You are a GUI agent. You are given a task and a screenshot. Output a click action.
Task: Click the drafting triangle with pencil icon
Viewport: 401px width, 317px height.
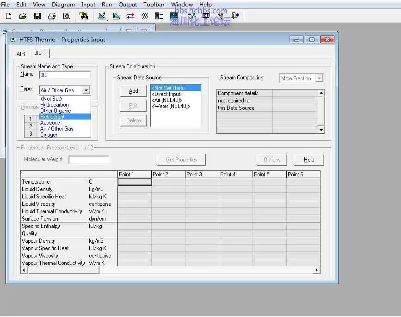coord(102,16)
